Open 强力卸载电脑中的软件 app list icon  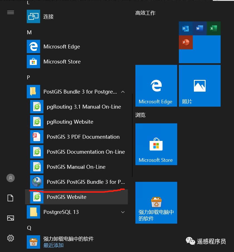(x=33, y=242)
